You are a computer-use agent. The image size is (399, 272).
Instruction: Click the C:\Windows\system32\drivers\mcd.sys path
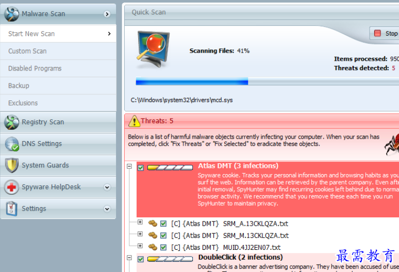click(x=181, y=100)
